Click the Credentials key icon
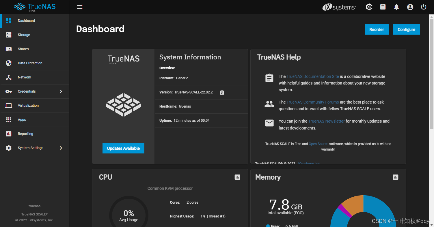This screenshot has height=227, width=434. [9, 91]
